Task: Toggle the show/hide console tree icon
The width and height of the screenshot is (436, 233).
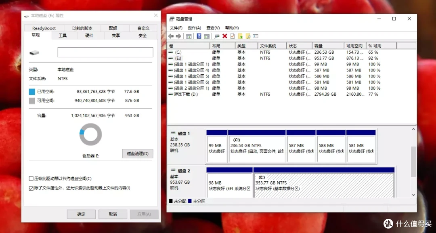Action: coord(189,36)
